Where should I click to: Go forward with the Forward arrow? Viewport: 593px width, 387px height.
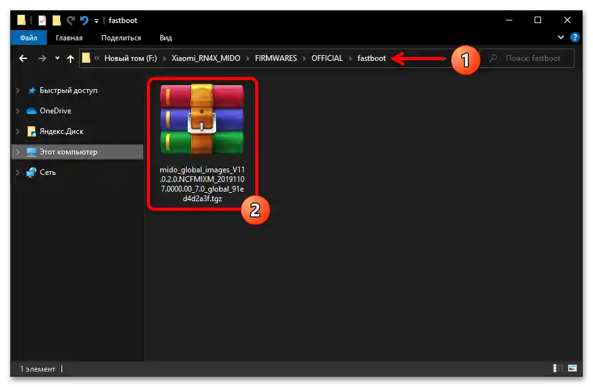point(42,58)
